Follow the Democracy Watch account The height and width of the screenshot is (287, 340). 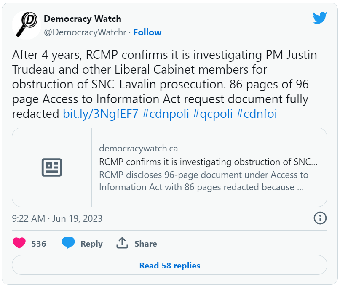coord(147,32)
